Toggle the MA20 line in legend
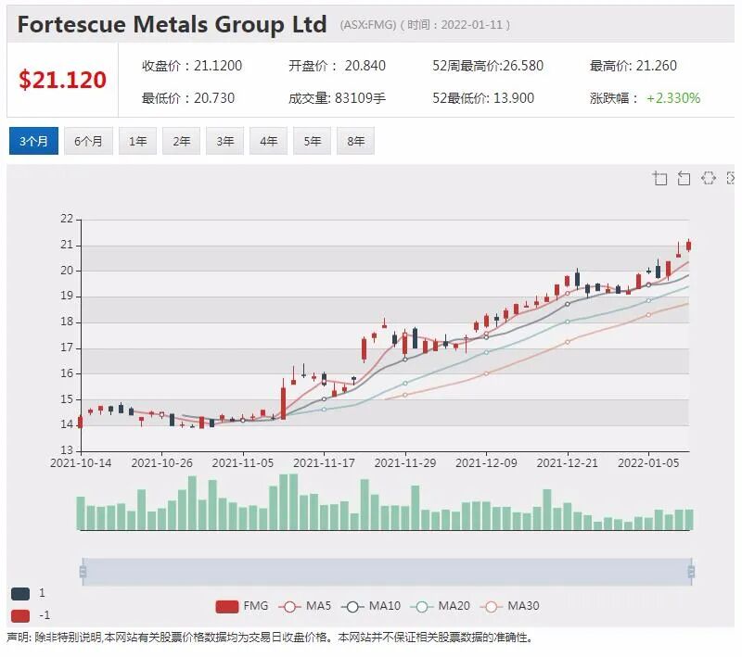The height and width of the screenshot is (657, 742). pos(440,606)
